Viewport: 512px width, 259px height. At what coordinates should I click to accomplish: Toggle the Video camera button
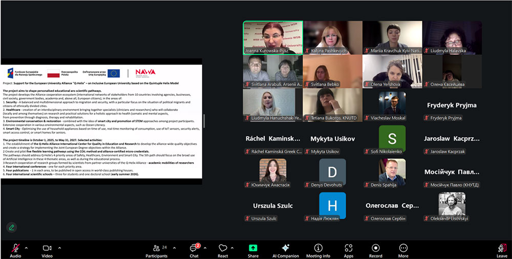point(47,249)
